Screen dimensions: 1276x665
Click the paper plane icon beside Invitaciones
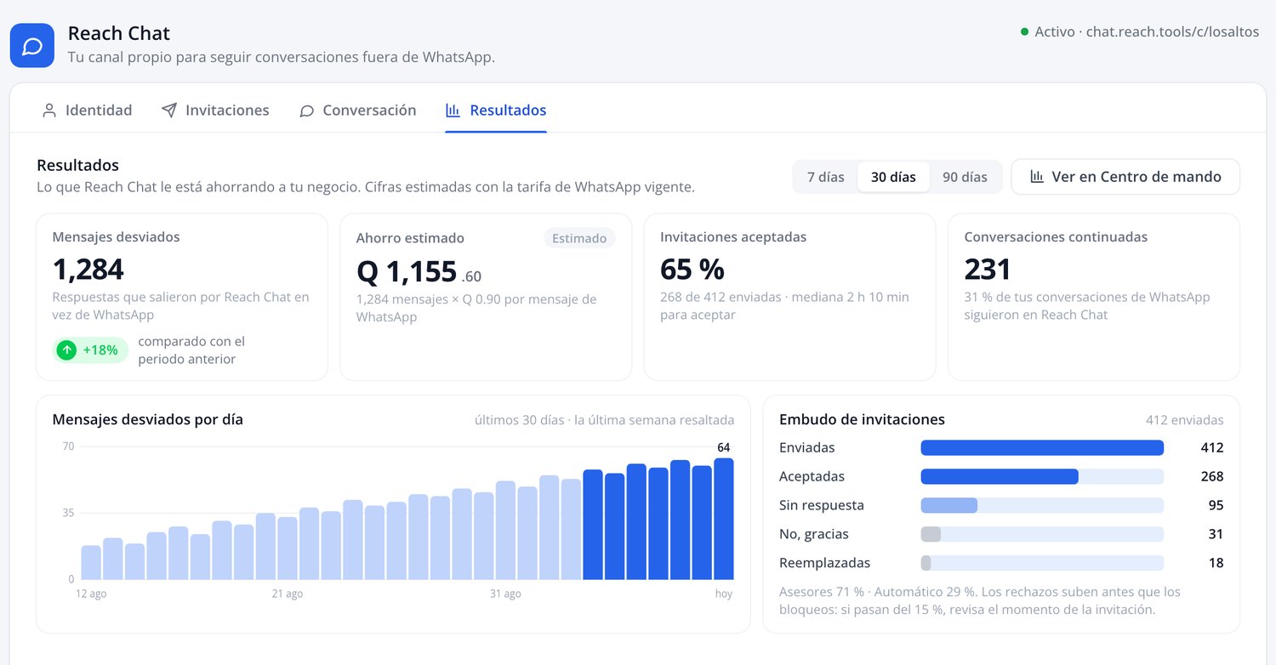pos(169,111)
